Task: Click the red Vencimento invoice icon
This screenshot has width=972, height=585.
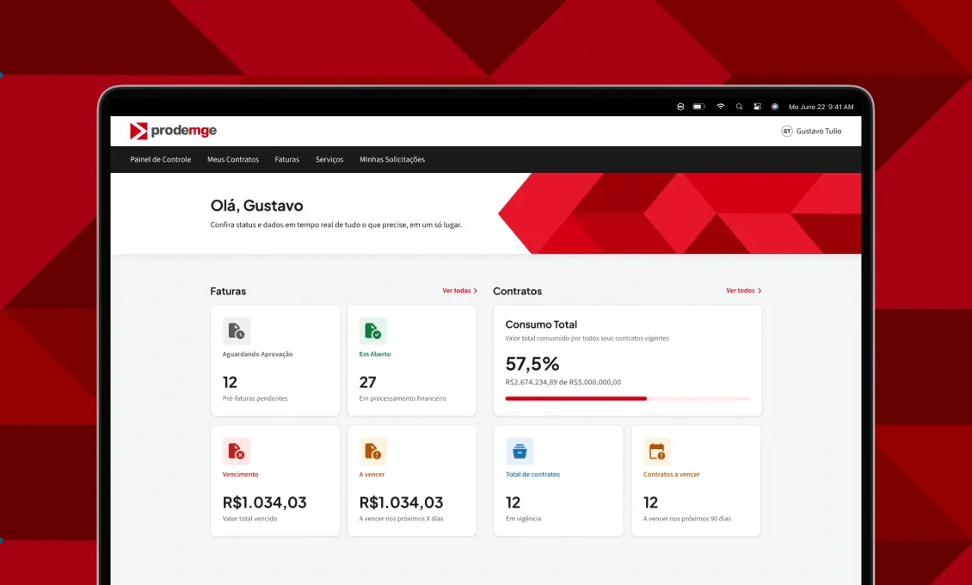Action: 237,451
